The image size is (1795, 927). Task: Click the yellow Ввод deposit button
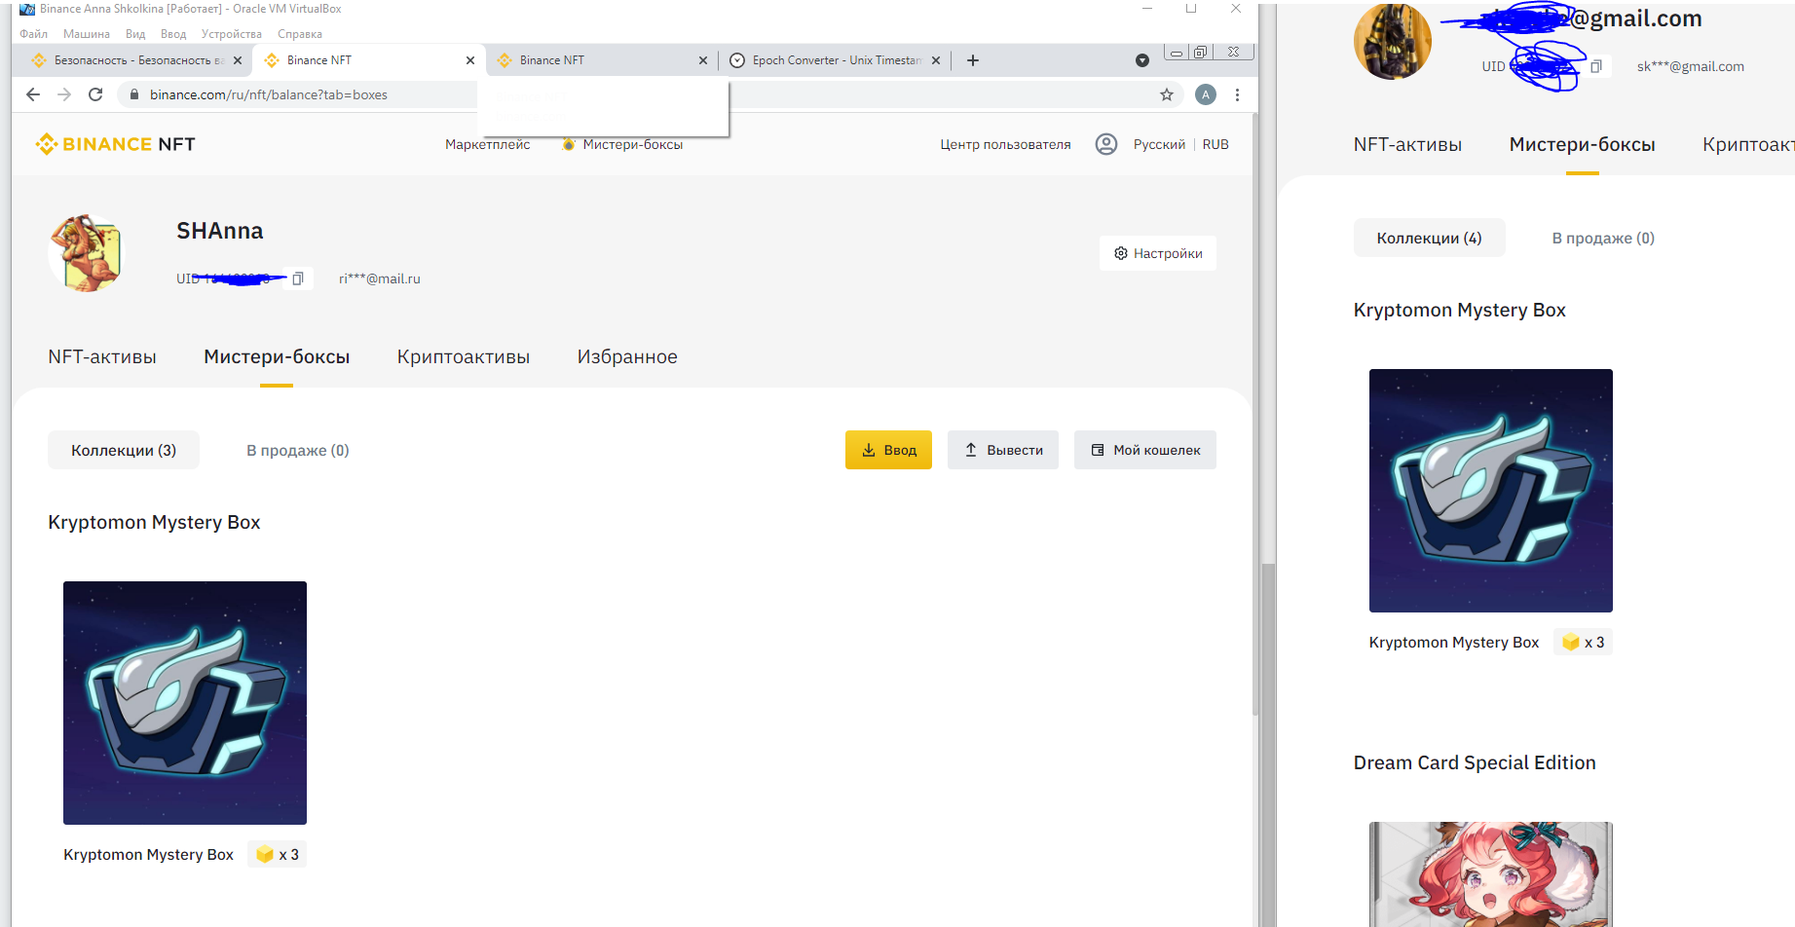point(888,450)
